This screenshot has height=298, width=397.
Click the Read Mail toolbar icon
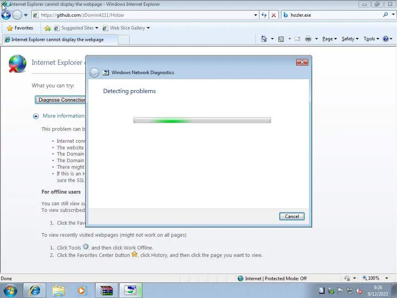297,39
